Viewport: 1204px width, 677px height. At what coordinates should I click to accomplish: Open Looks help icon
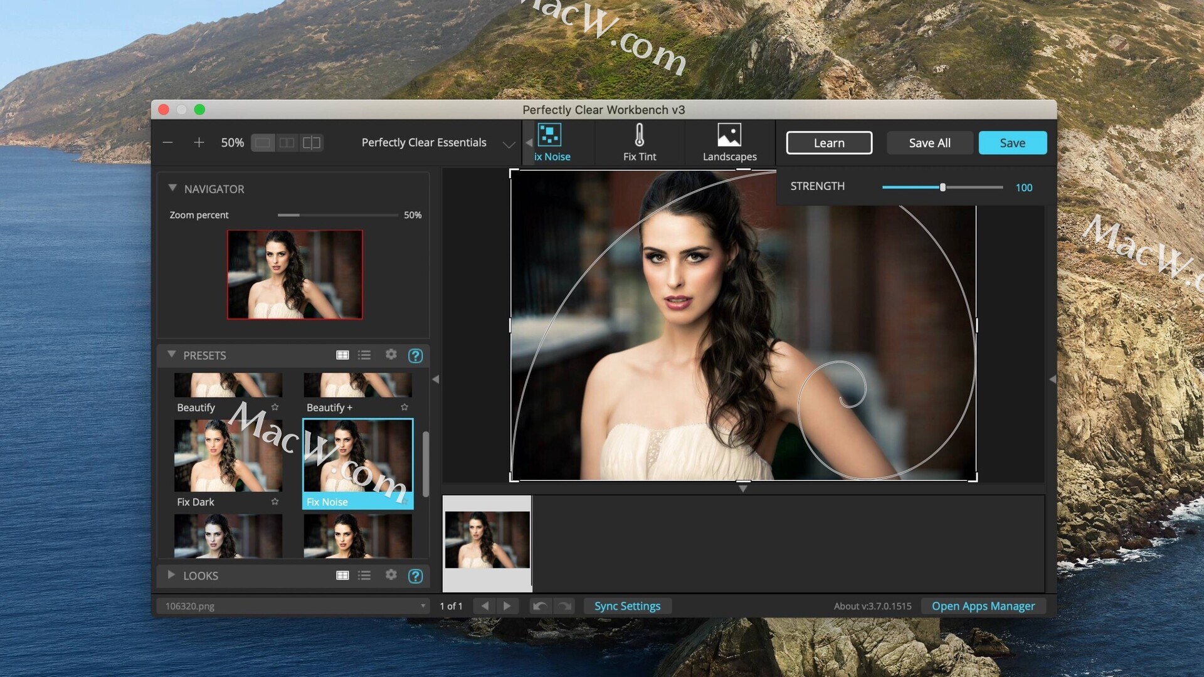click(x=415, y=576)
